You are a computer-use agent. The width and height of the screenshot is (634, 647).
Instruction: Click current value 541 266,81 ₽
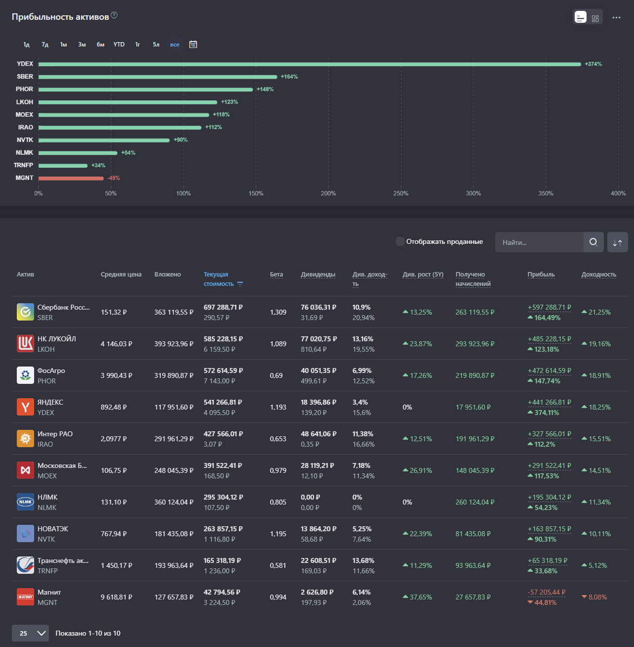[223, 402]
